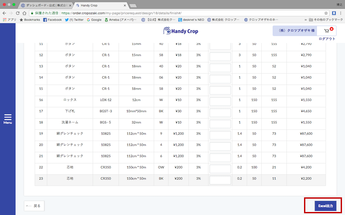Click the input field in row 18 洗濯ネーム
The height and width of the screenshot is (215, 345).
220,124
